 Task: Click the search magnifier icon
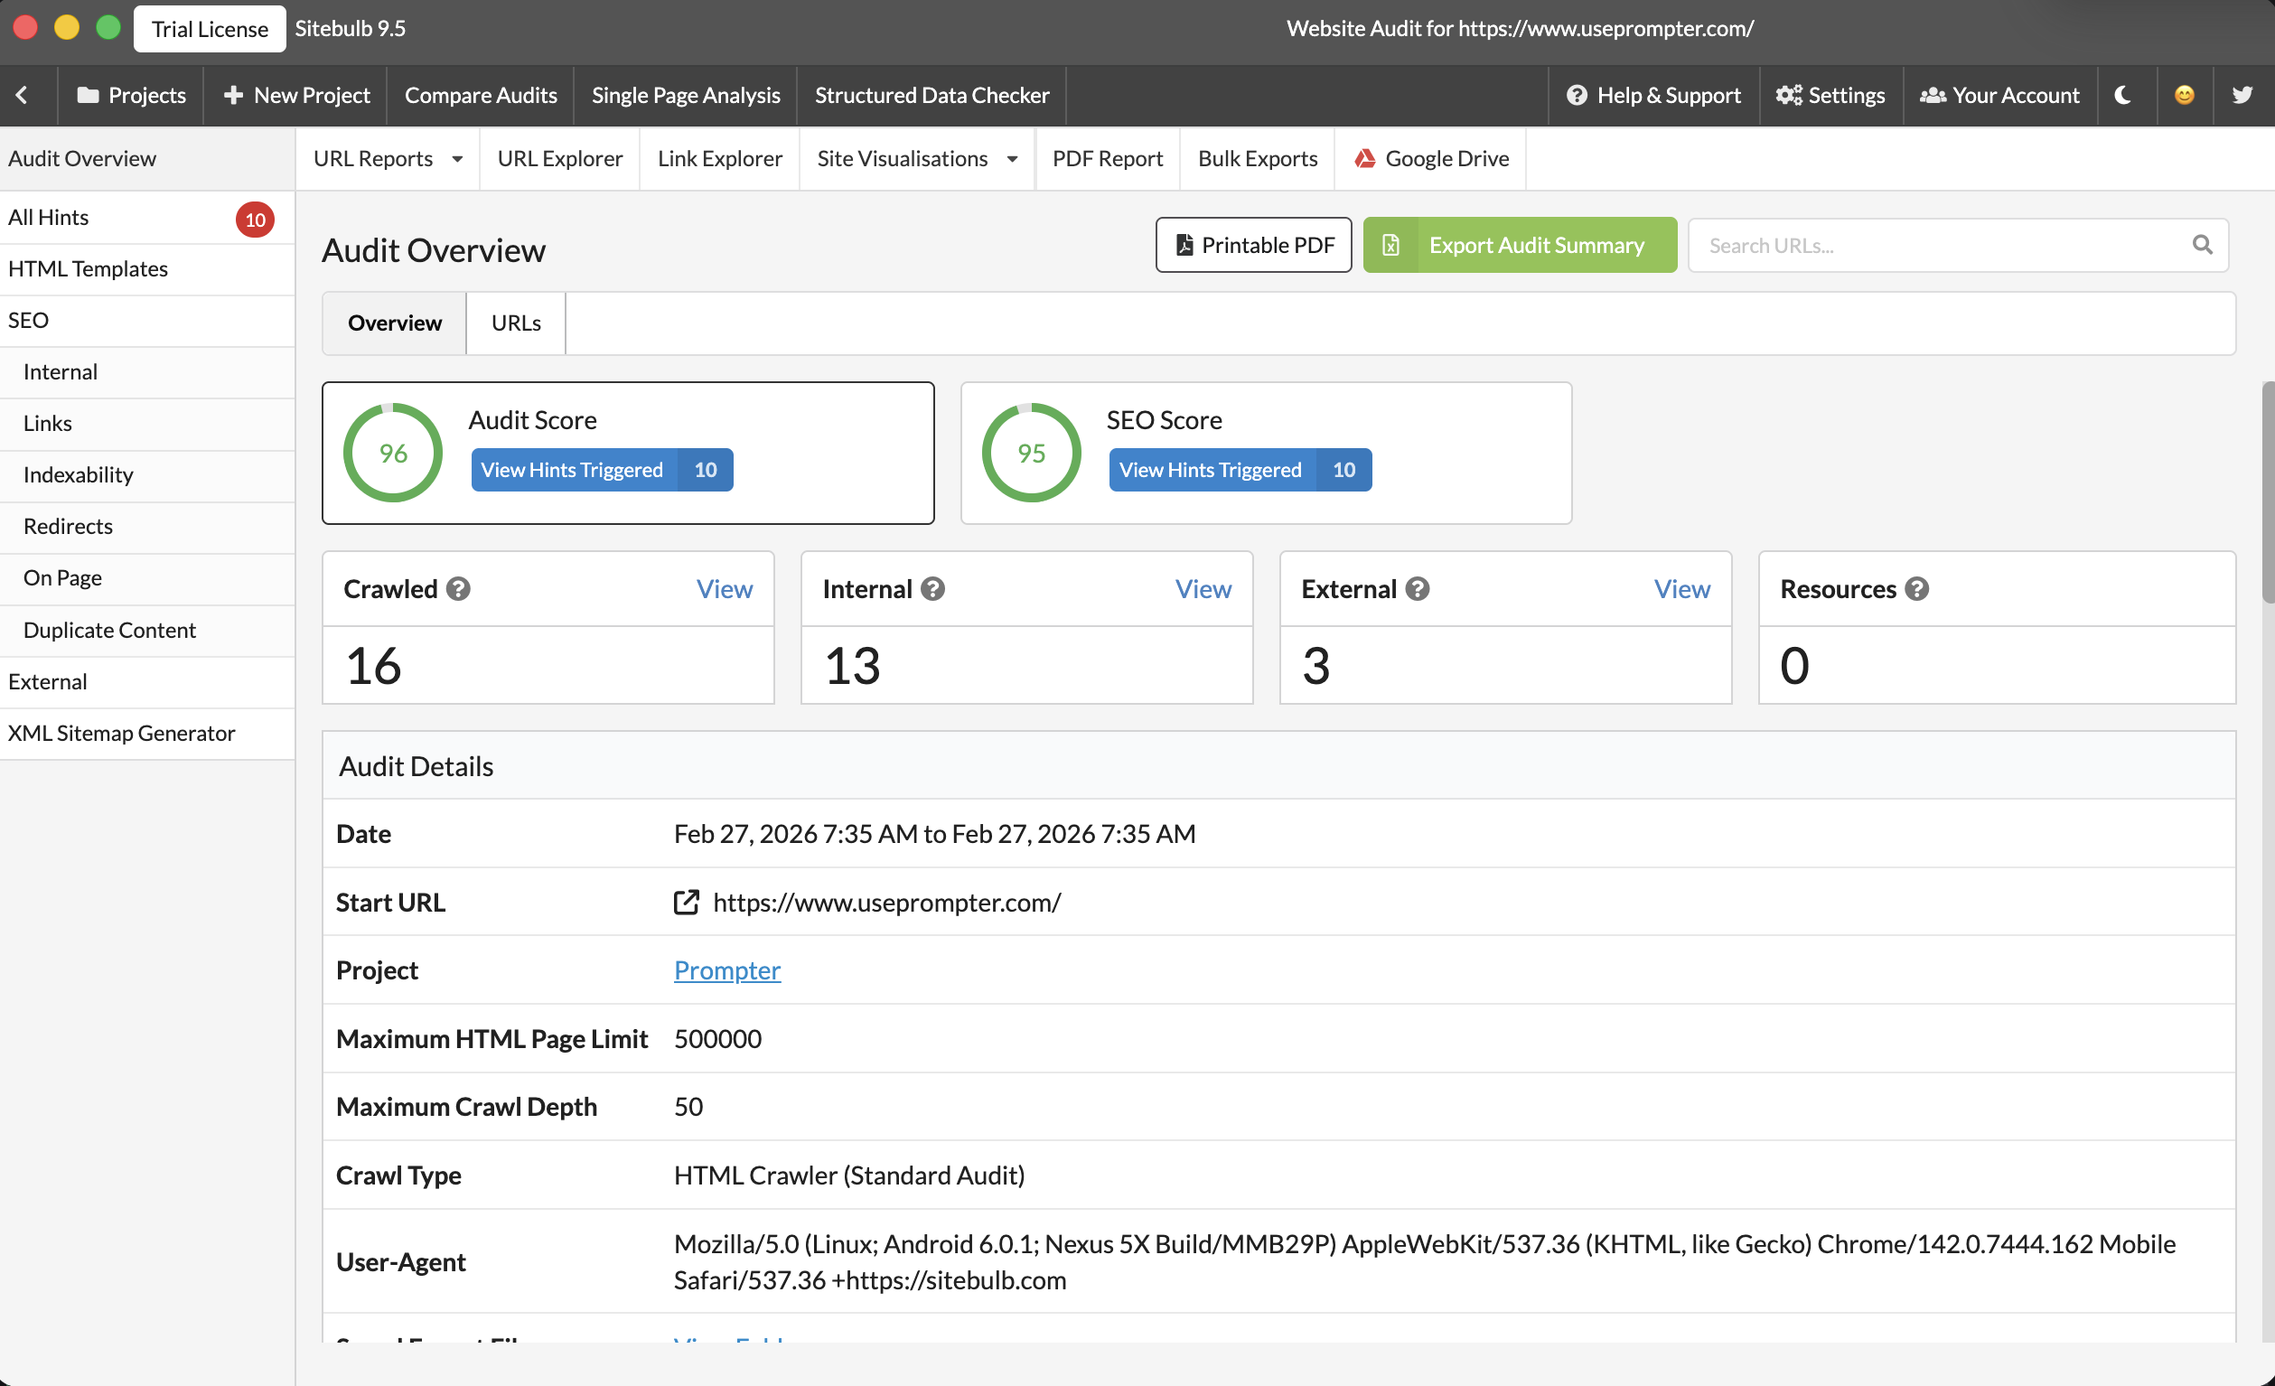pyautogui.click(x=2202, y=245)
